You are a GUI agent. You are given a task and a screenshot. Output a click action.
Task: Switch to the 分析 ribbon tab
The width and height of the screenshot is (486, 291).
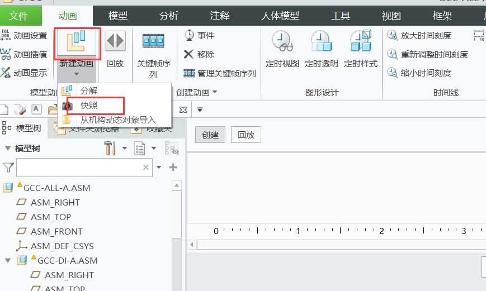coord(169,16)
